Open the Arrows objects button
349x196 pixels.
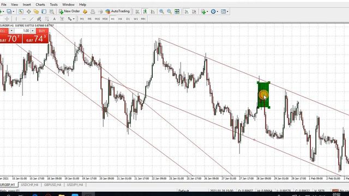coord(70,19)
